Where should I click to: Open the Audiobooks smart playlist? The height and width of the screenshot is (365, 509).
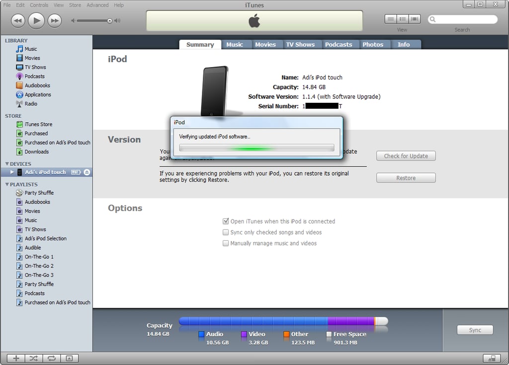[33, 202]
